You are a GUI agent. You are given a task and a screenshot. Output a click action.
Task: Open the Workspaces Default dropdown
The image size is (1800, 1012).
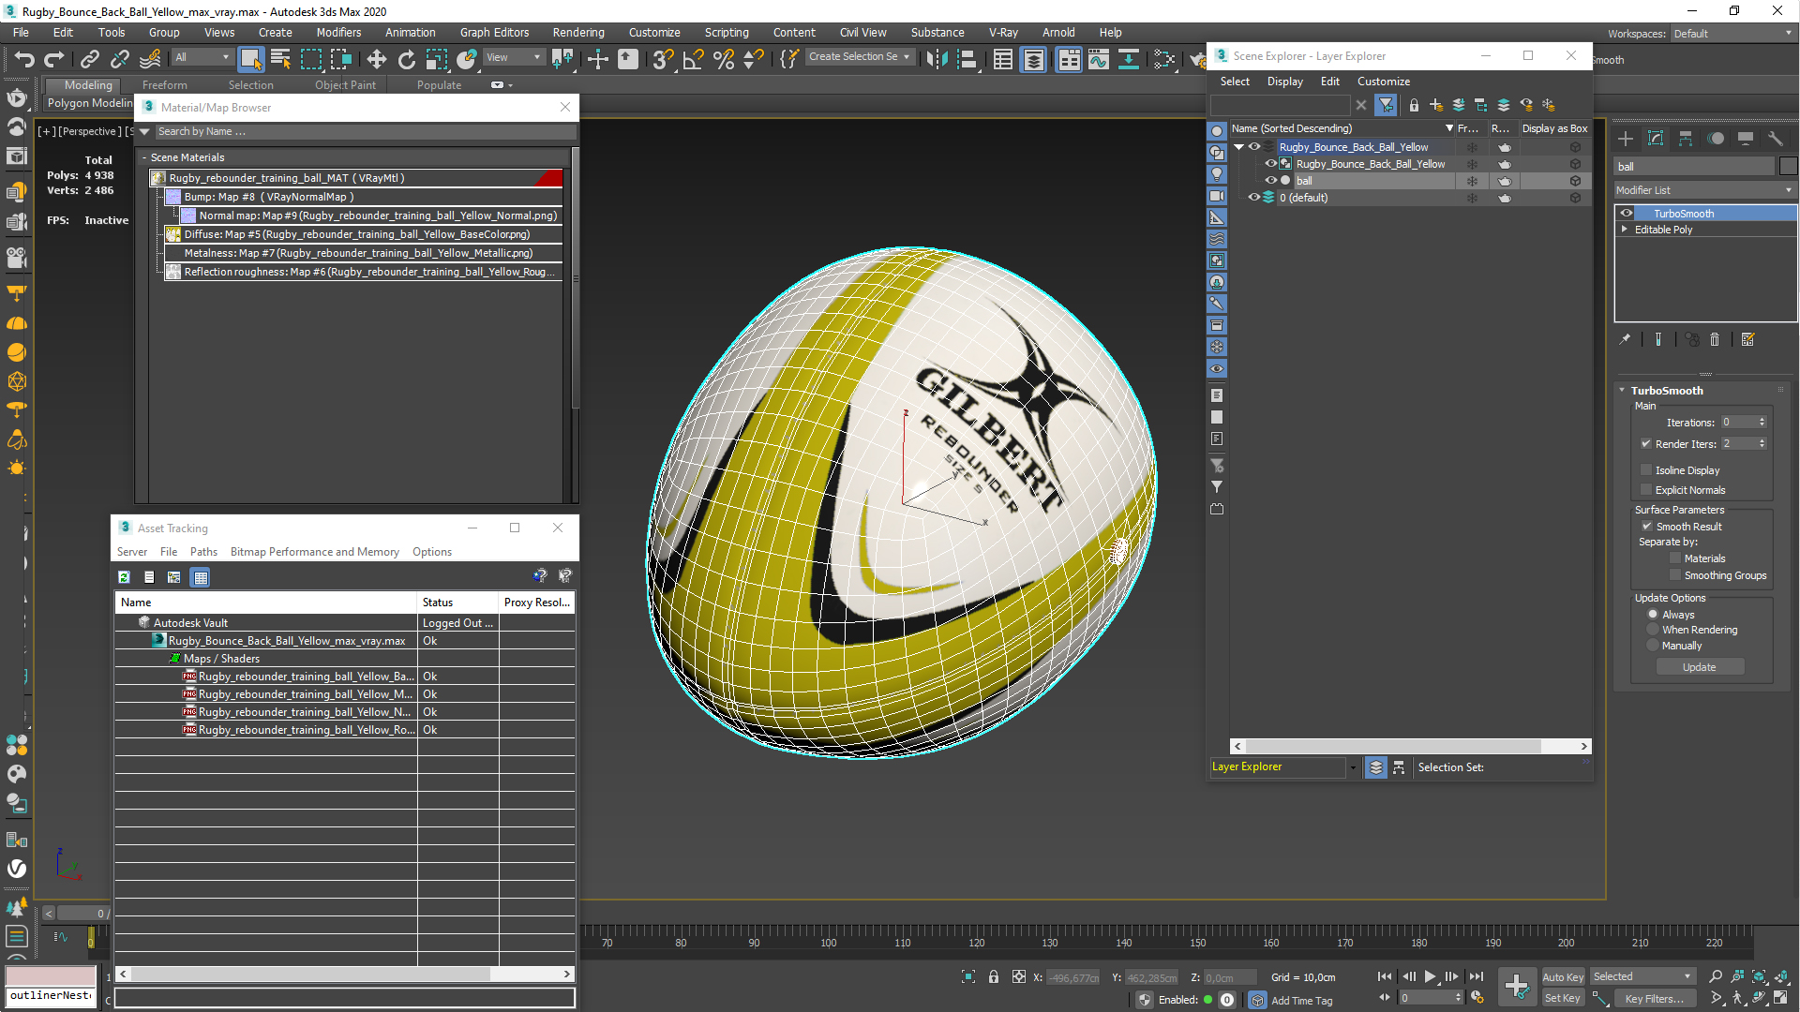click(1732, 34)
